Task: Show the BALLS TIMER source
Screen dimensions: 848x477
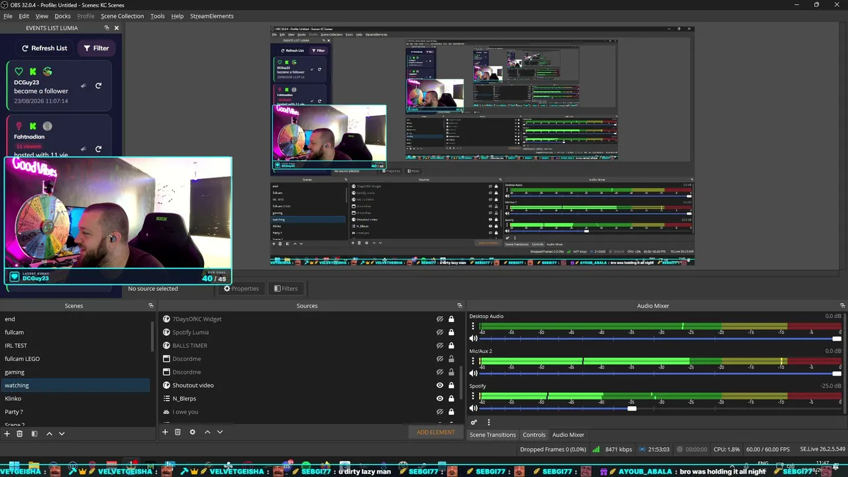Action: tap(440, 345)
